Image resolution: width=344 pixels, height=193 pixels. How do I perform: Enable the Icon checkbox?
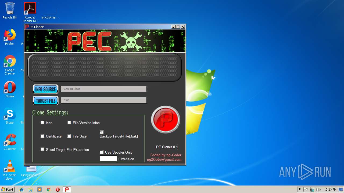pos(42,123)
